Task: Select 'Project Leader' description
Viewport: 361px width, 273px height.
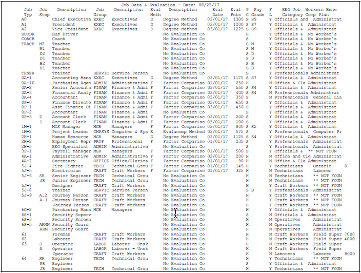Action: [x=70, y=132]
